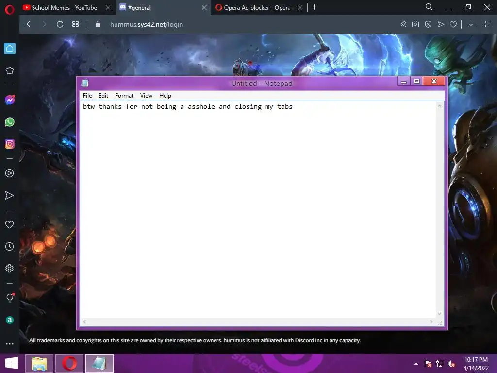This screenshot has width=497, height=373.
Task: Click Notepad horizontal scrollbar right arrow
Action: 431,322
